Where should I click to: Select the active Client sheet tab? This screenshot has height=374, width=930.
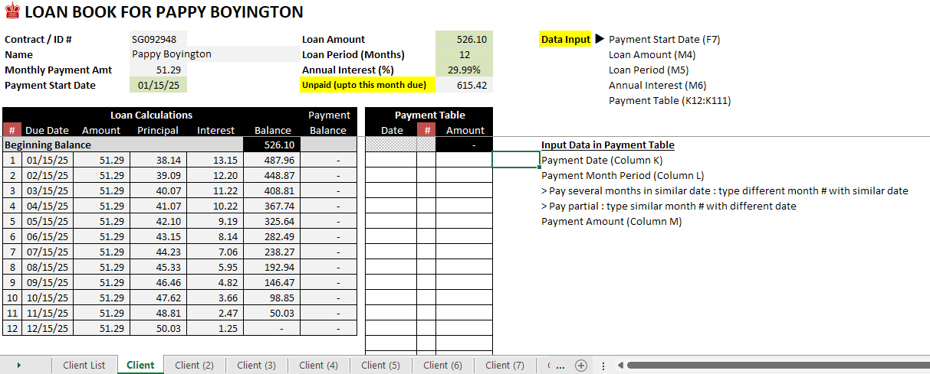[x=140, y=365]
